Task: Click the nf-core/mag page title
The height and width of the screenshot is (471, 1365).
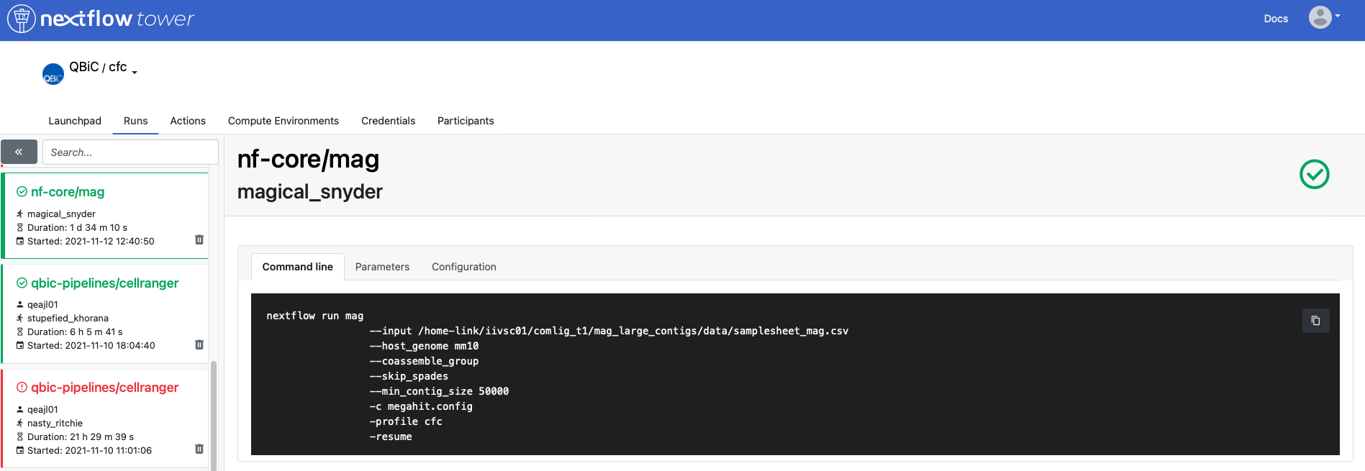Action: [308, 159]
